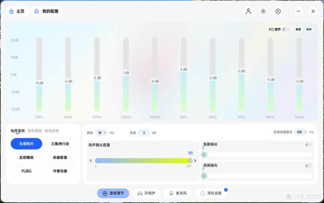Click the 耳机设置 notification badge
The height and width of the screenshot is (203, 324).
coord(226,190)
